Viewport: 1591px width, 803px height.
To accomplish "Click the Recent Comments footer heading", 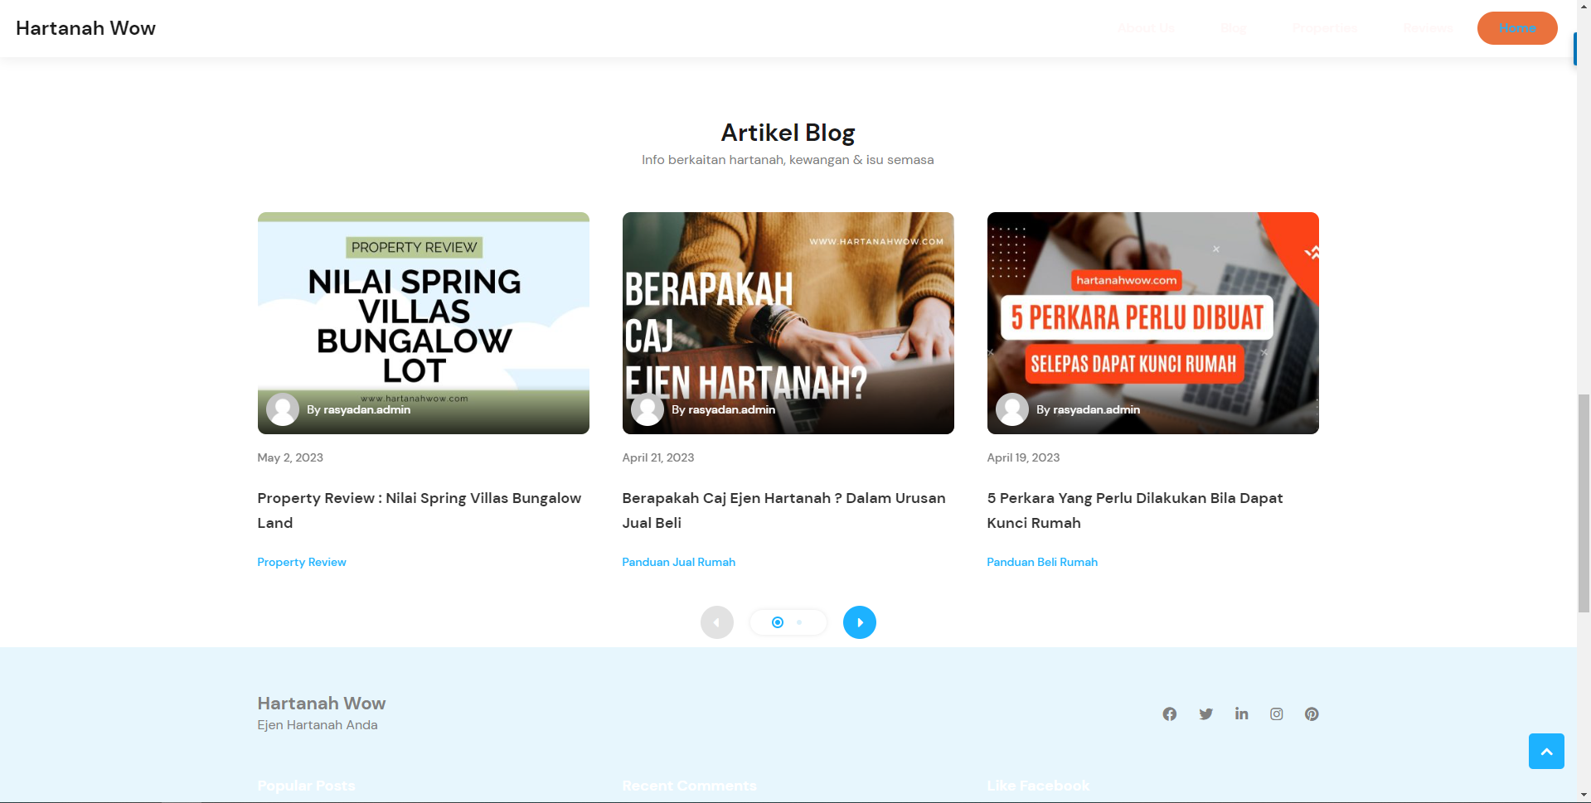I will [689, 786].
